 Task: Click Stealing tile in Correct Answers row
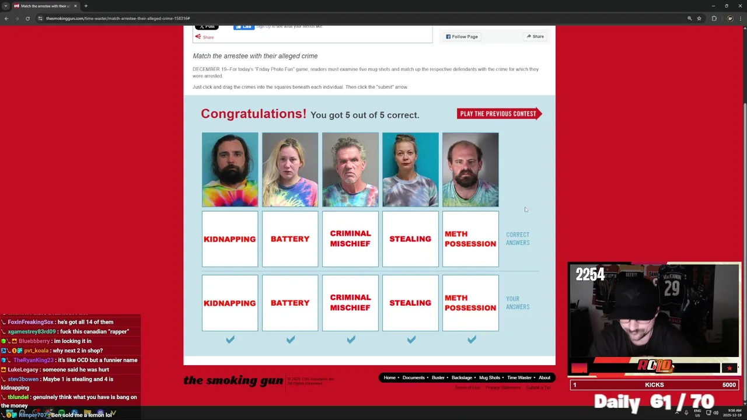tap(410, 239)
